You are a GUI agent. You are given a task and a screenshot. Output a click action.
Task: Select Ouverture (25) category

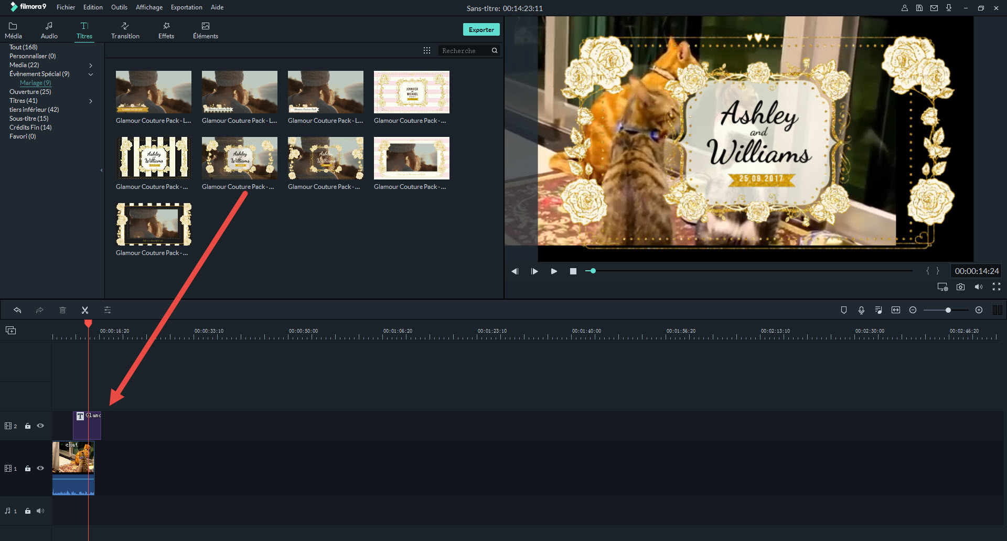(x=30, y=92)
